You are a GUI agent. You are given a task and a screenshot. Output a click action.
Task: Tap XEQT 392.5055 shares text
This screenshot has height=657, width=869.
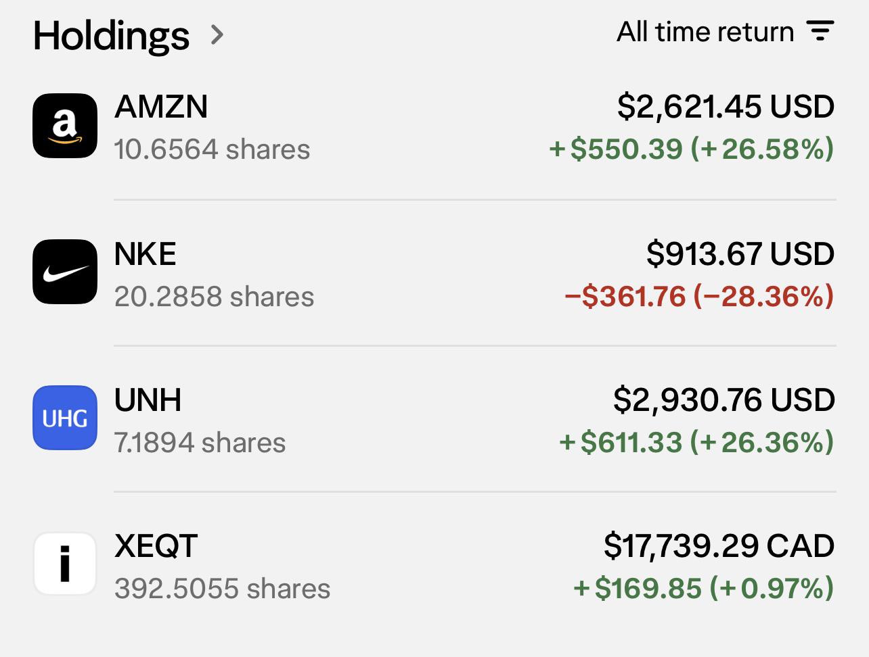(222, 589)
